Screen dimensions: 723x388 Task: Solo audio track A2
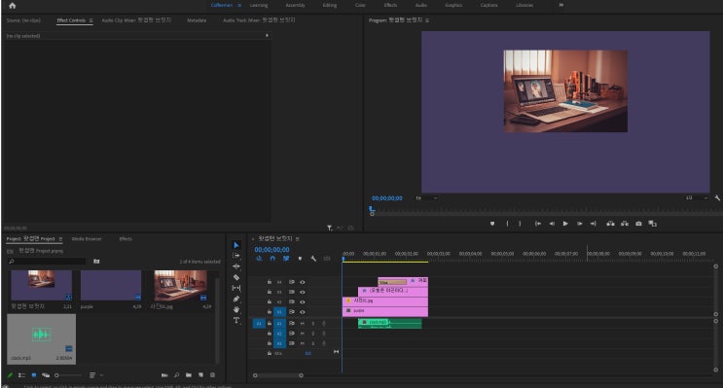313,334
